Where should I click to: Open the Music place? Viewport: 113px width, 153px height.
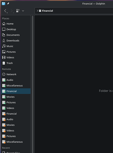coord(16,46)
